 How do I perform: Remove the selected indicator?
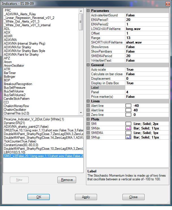pyautogui.click(x=67, y=180)
